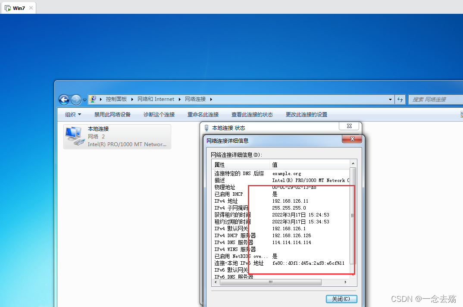Click the 关闭(C) button
Image resolution: width=463 pixels, height=307 pixels.
coord(341,299)
